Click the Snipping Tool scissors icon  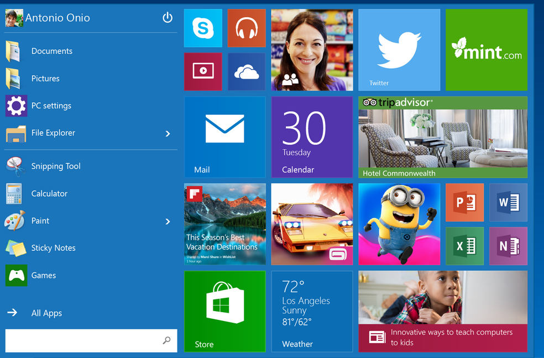click(x=15, y=166)
